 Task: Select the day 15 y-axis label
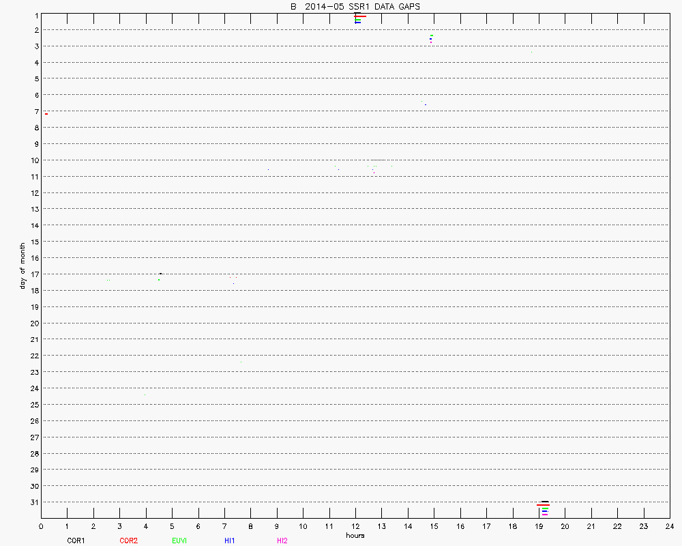tap(33, 242)
